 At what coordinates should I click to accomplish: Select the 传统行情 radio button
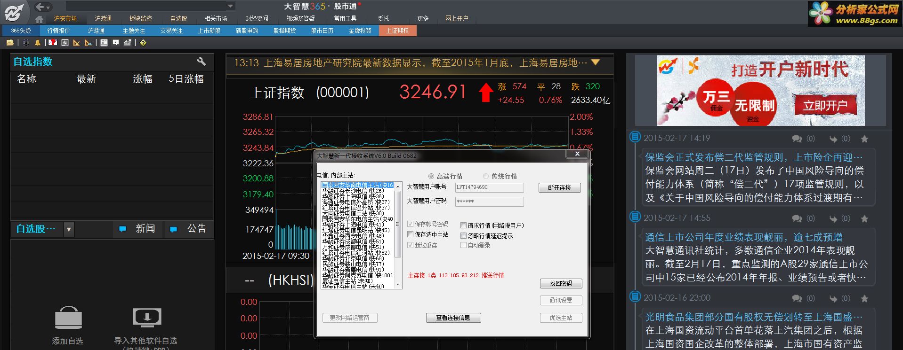tap(486, 176)
